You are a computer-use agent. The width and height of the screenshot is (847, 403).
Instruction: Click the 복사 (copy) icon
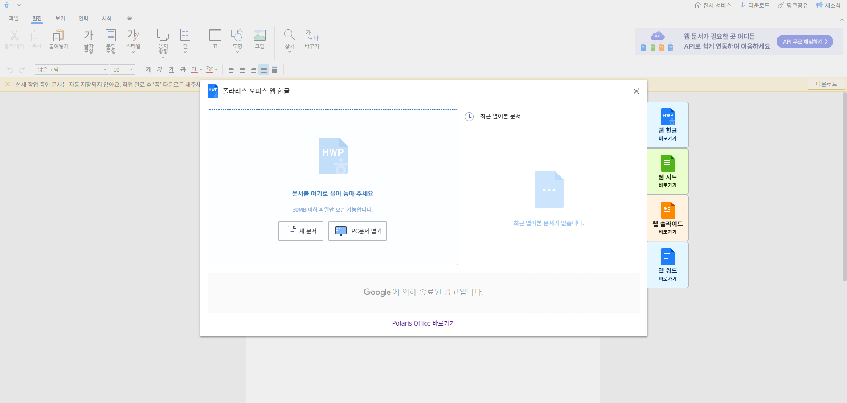[x=36, y=35]
